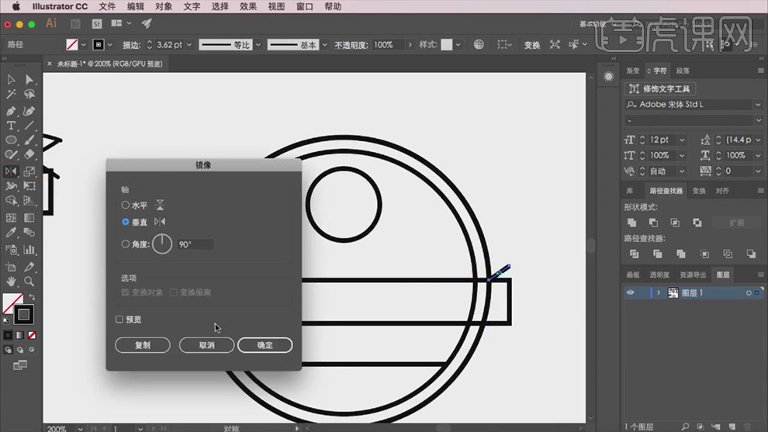Select the Pen tool in the toolbar
The height and width of the screenshot is (432, 768).
(x=12, y=111)
